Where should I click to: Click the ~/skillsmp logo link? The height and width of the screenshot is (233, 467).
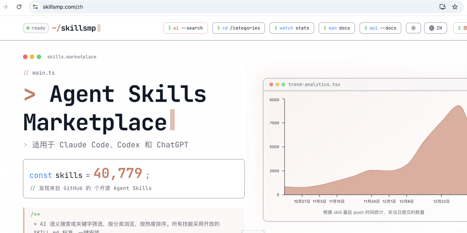(76, 28)
